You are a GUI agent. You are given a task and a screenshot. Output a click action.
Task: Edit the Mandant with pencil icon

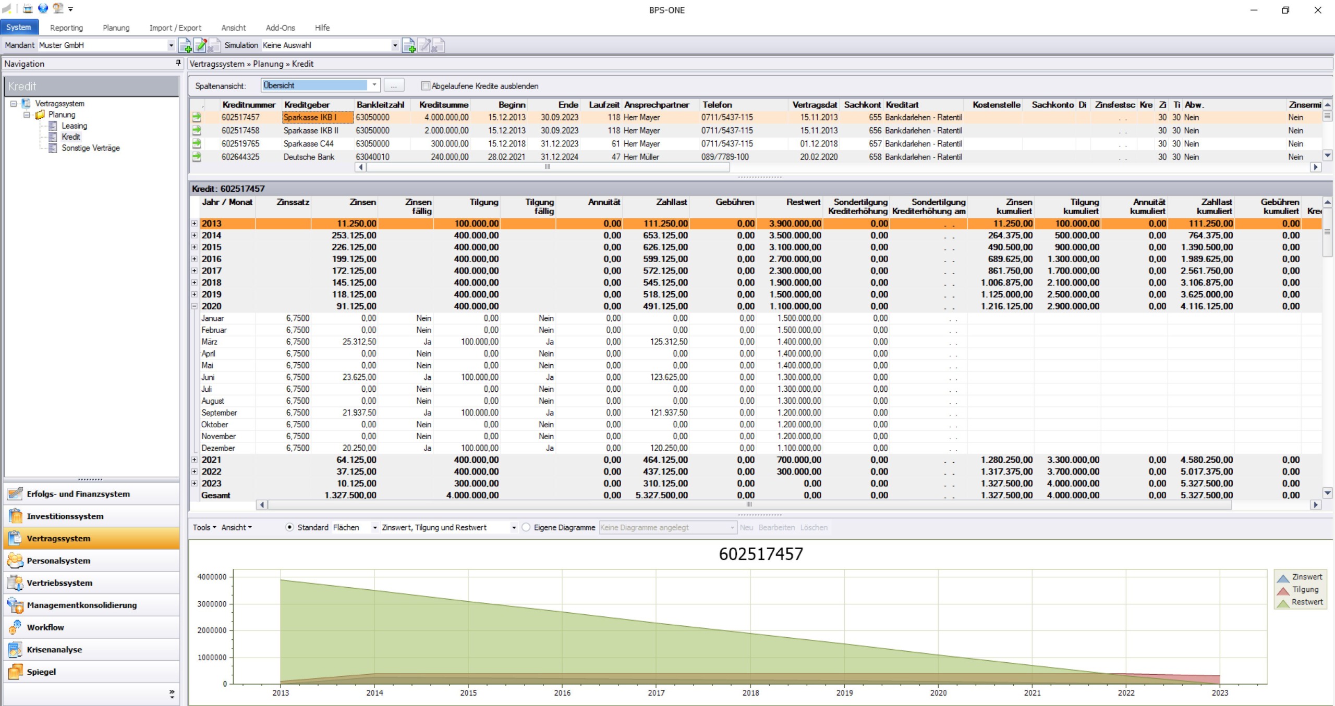(200, 46)
